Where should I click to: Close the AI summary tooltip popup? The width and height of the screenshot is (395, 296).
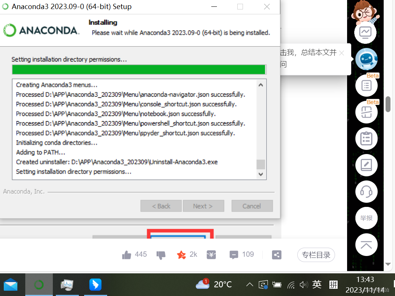click(341, 53)
